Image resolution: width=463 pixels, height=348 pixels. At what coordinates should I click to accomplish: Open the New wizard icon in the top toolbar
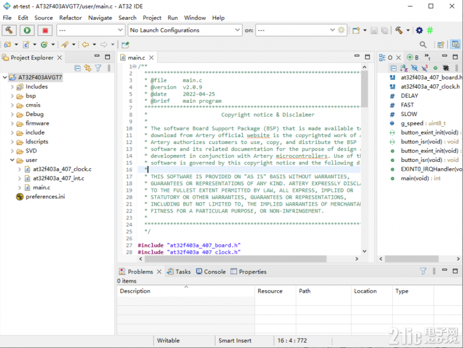point(357,30)
